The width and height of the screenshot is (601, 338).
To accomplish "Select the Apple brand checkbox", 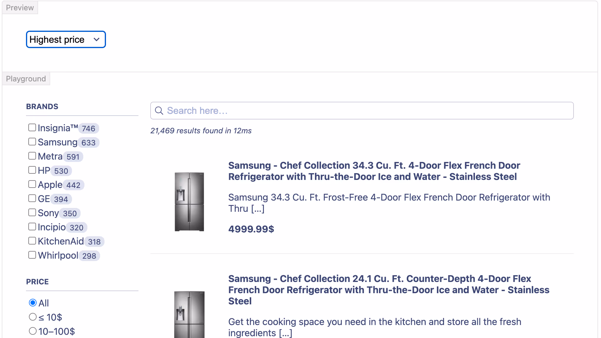I will tap(32, 184).
